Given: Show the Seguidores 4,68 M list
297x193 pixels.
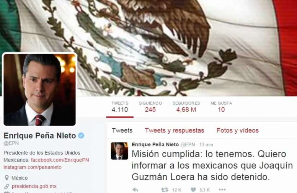Looking at the screenshot, I should coord(186,107).
